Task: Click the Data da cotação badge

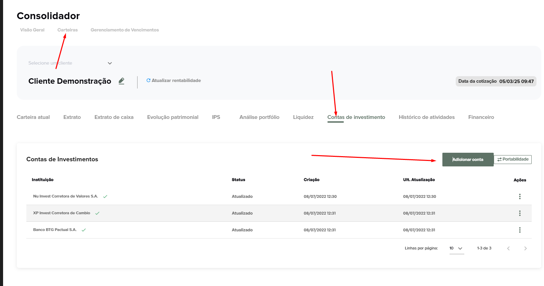Action: point(495,81)
